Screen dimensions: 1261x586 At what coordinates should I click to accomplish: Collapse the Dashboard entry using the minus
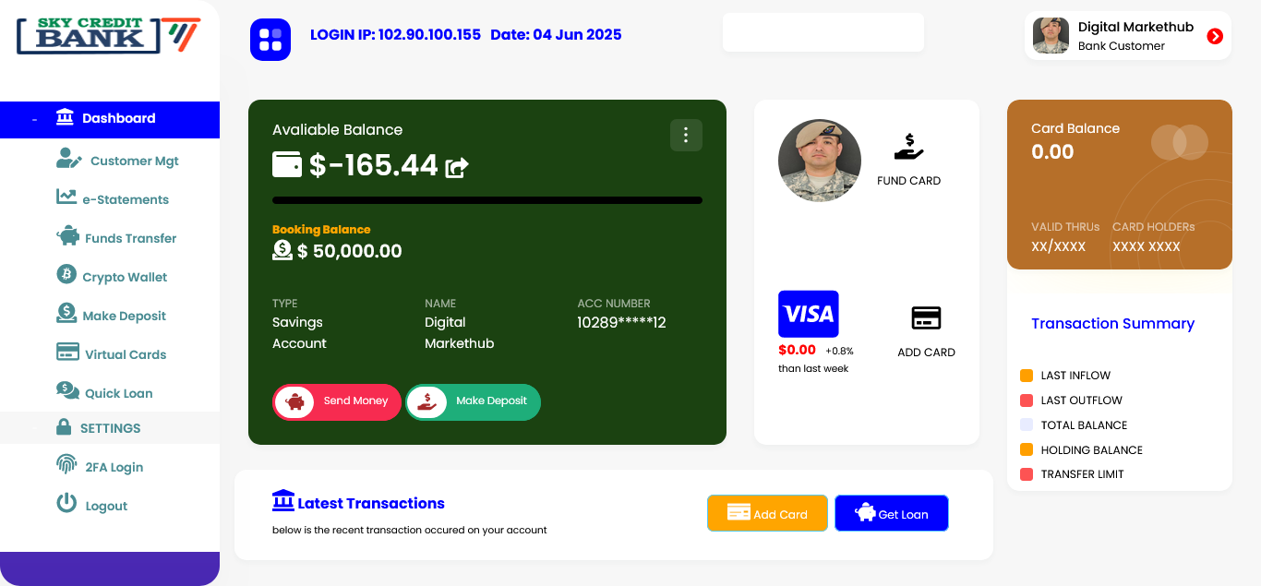(33, 119)
